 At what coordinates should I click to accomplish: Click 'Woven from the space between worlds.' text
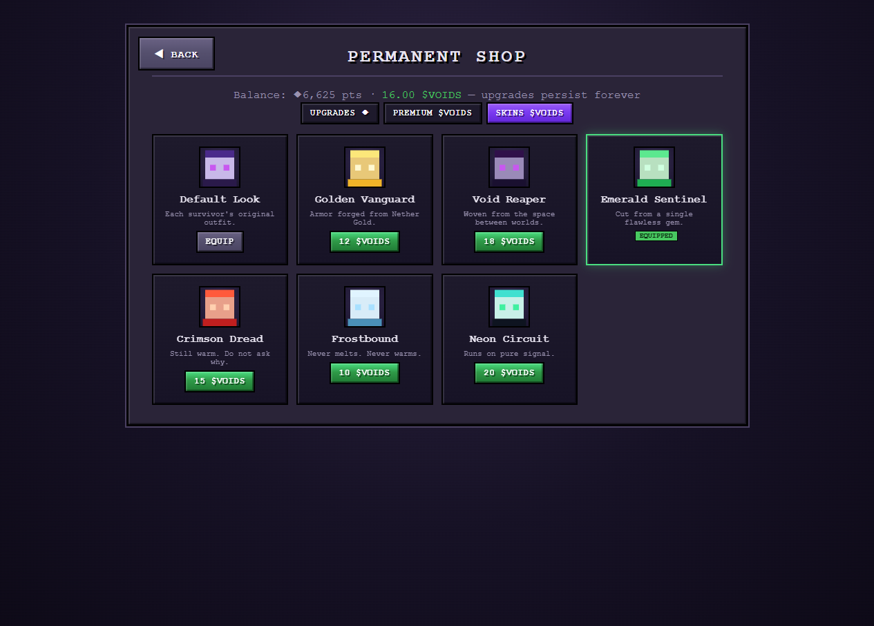pyautogui.click(x=509, y=218)
